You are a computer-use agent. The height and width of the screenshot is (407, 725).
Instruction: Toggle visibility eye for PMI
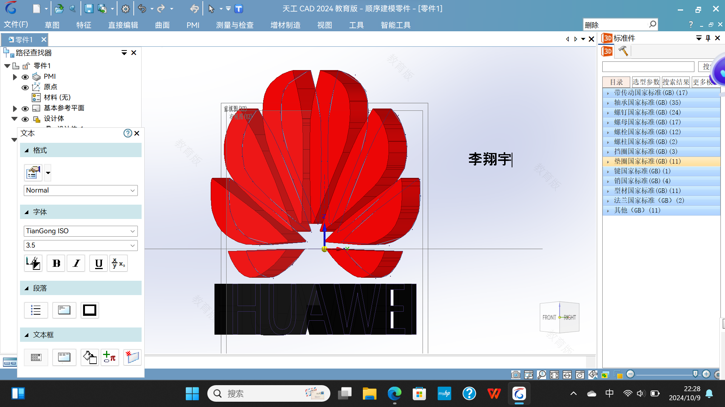pos(25,77)
